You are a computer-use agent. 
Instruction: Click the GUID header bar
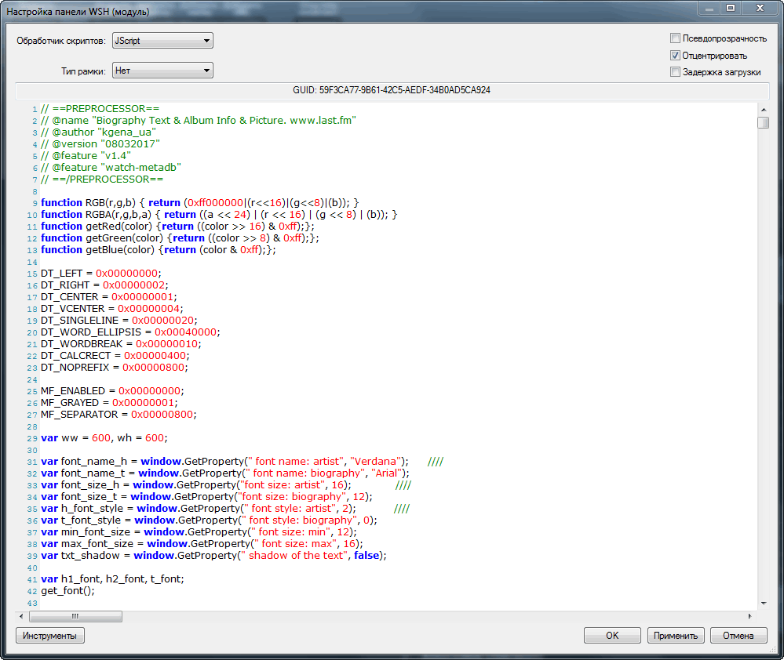click(x=392, y=90)
